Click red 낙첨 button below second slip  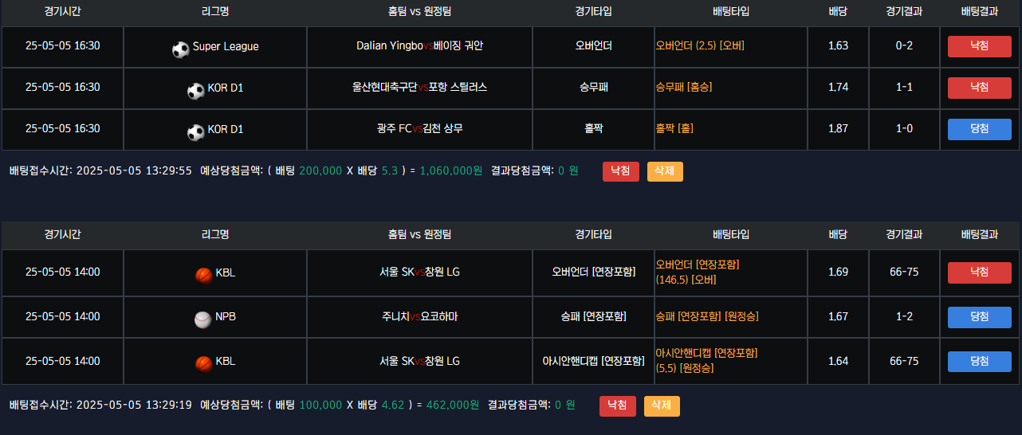tap(618, 406)
